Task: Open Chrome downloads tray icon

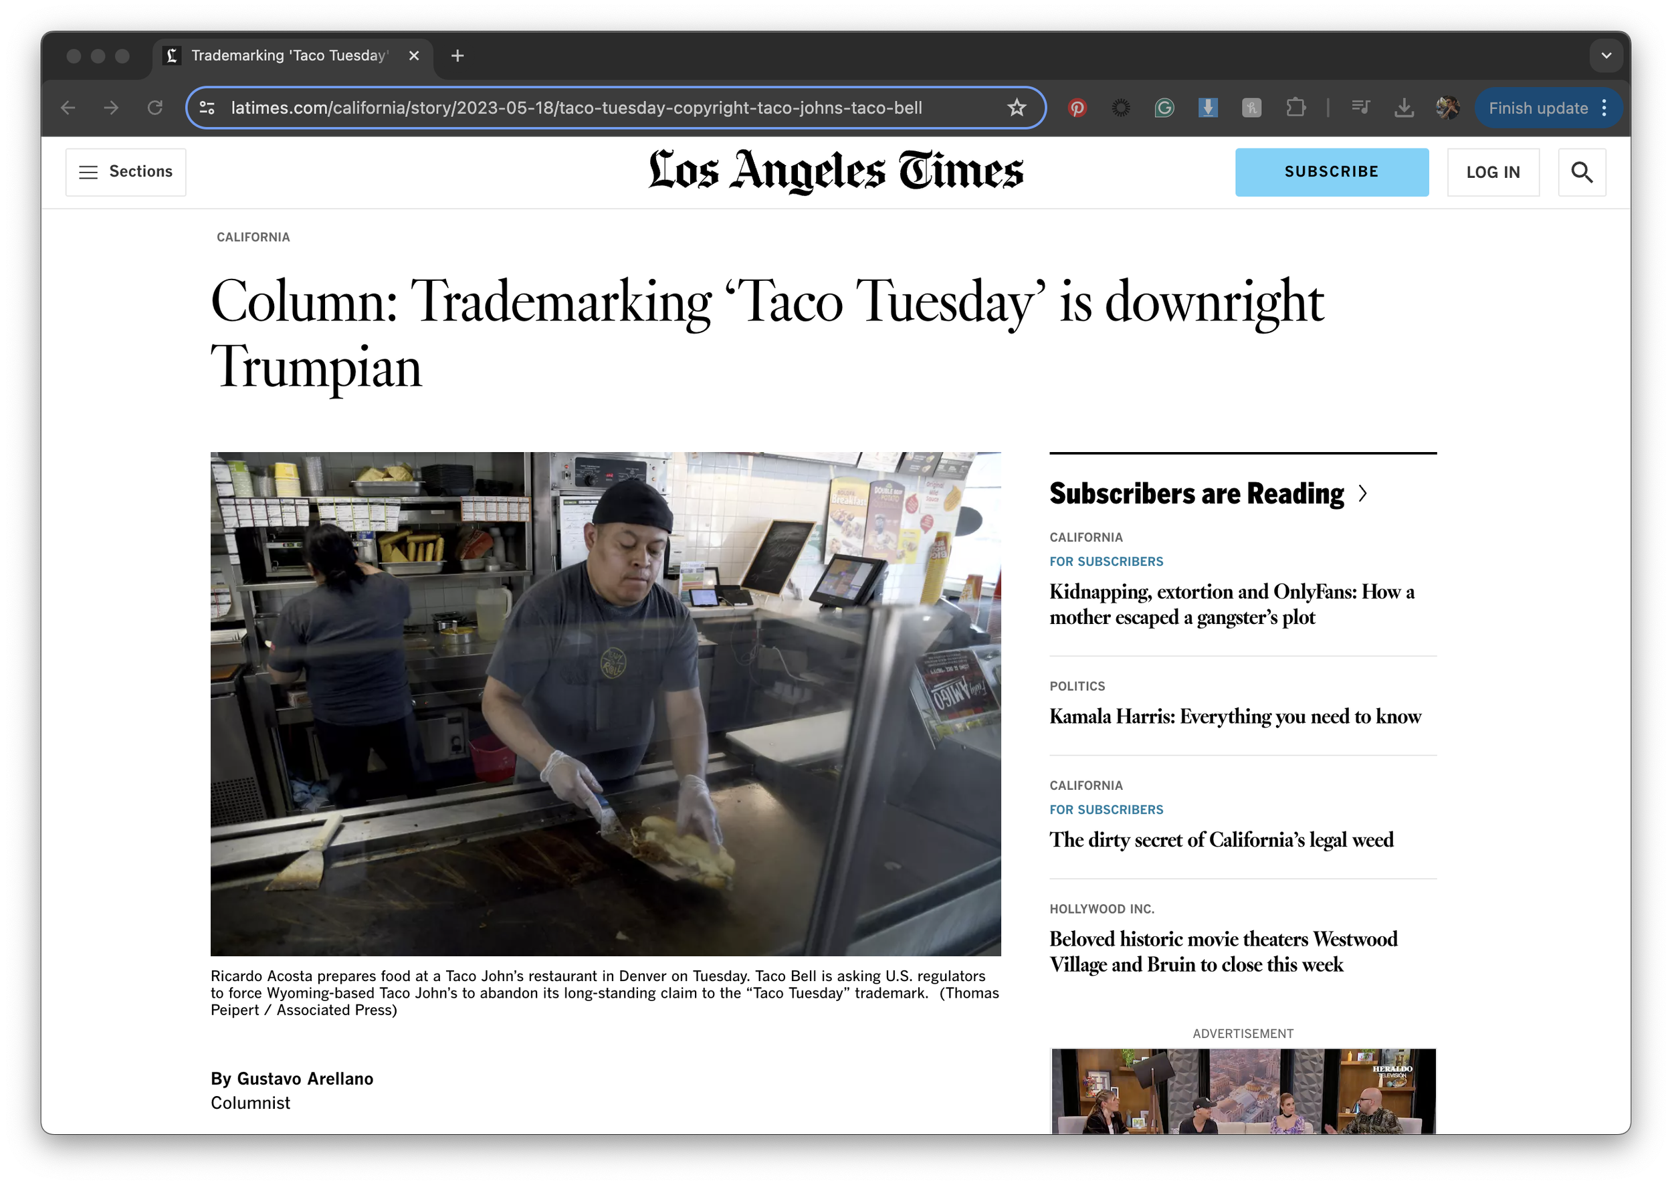Action: [1404, 108]
